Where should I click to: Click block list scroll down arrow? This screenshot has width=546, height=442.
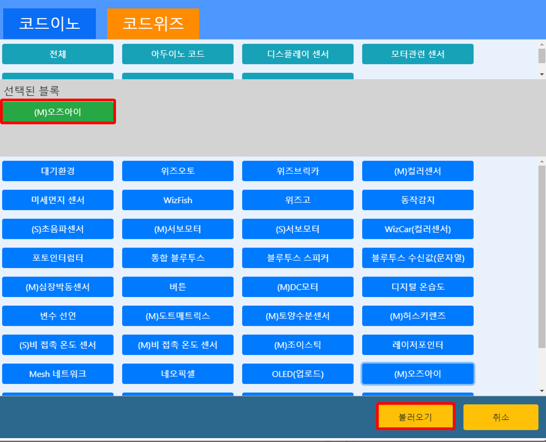pos(542,391)
